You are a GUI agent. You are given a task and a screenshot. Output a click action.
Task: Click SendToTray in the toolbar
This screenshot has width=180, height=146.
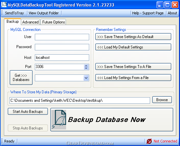pos(14,13)
